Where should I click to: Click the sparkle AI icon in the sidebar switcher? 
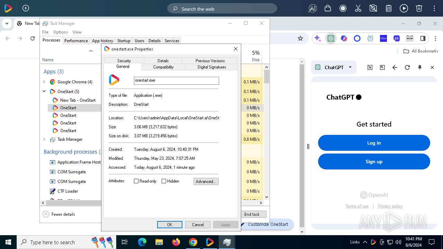pos(318,38)
